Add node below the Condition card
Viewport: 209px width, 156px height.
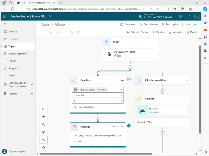(98, 117)
